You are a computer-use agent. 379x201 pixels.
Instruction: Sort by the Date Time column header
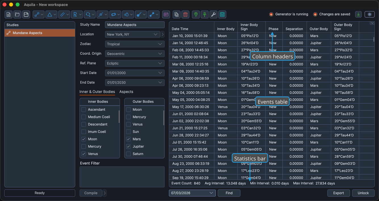pyautogui.click(x=192, y=27)
